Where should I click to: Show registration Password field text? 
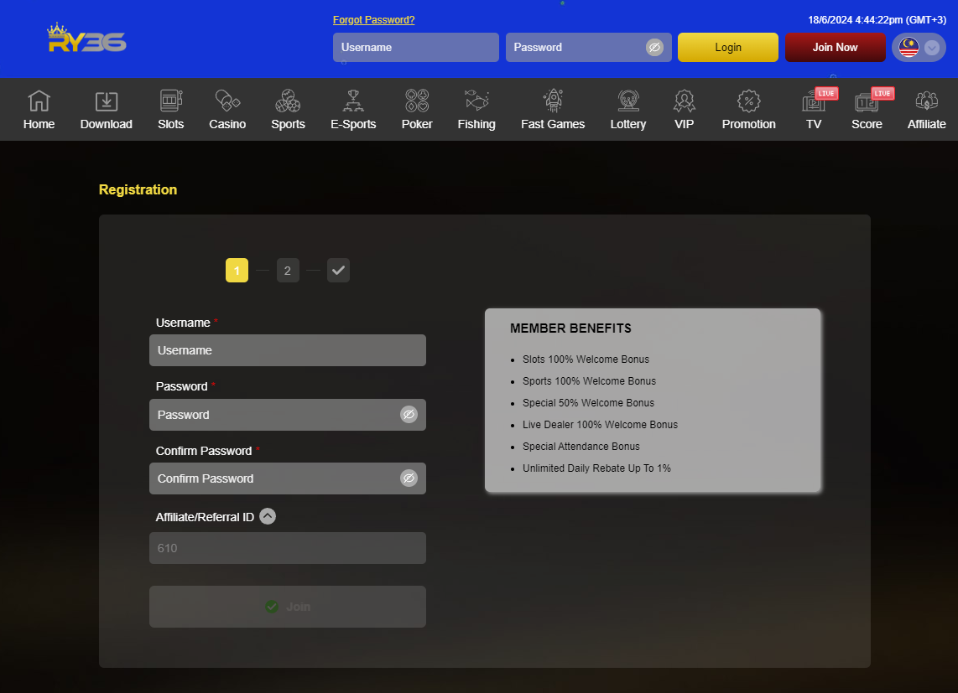coord(409,415)
